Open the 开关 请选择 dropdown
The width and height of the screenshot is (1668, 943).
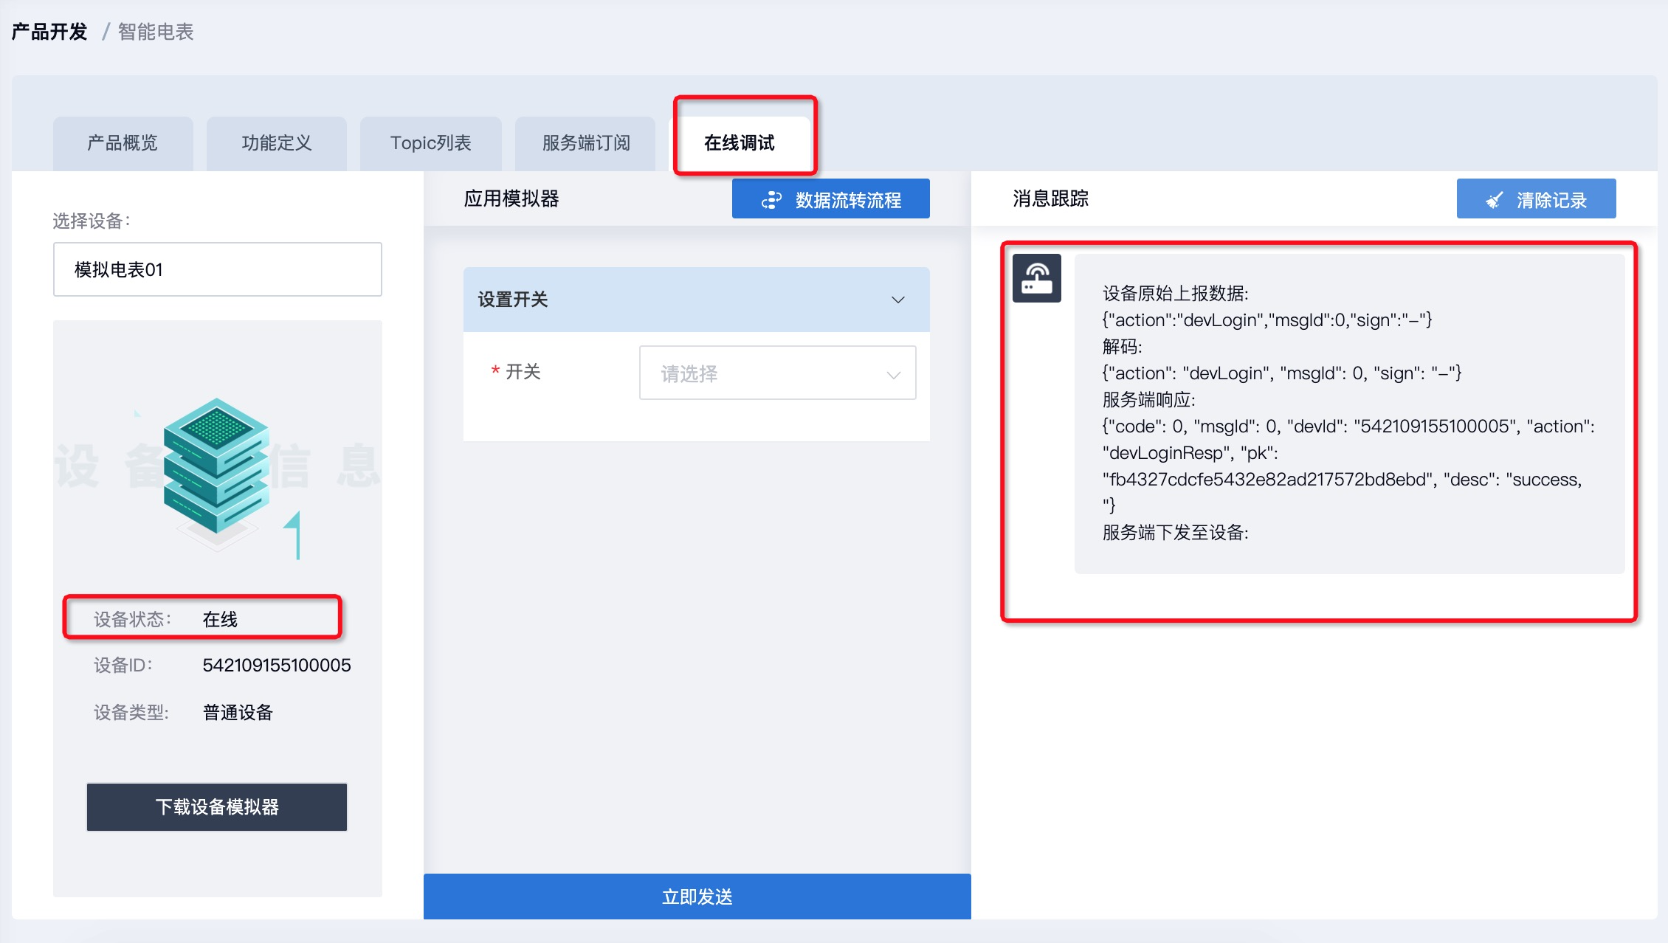(x=777, y=373)
